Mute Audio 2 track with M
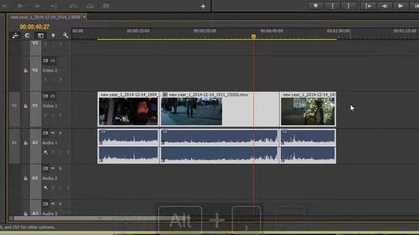419x235 pixels. [x=52, y=168]
